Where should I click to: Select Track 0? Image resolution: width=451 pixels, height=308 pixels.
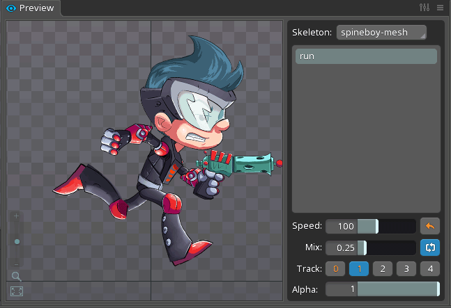(x=335, y=269)
